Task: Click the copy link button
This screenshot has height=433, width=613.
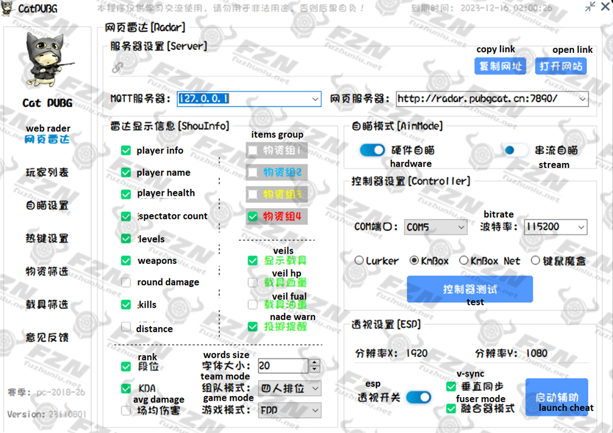Action: click(500, 66)
